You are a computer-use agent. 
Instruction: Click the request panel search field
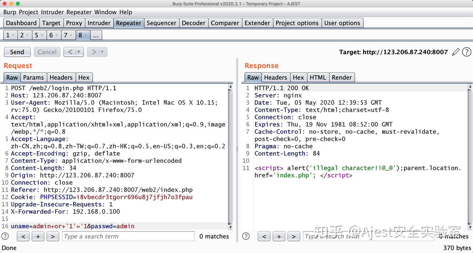pos(128,236)
